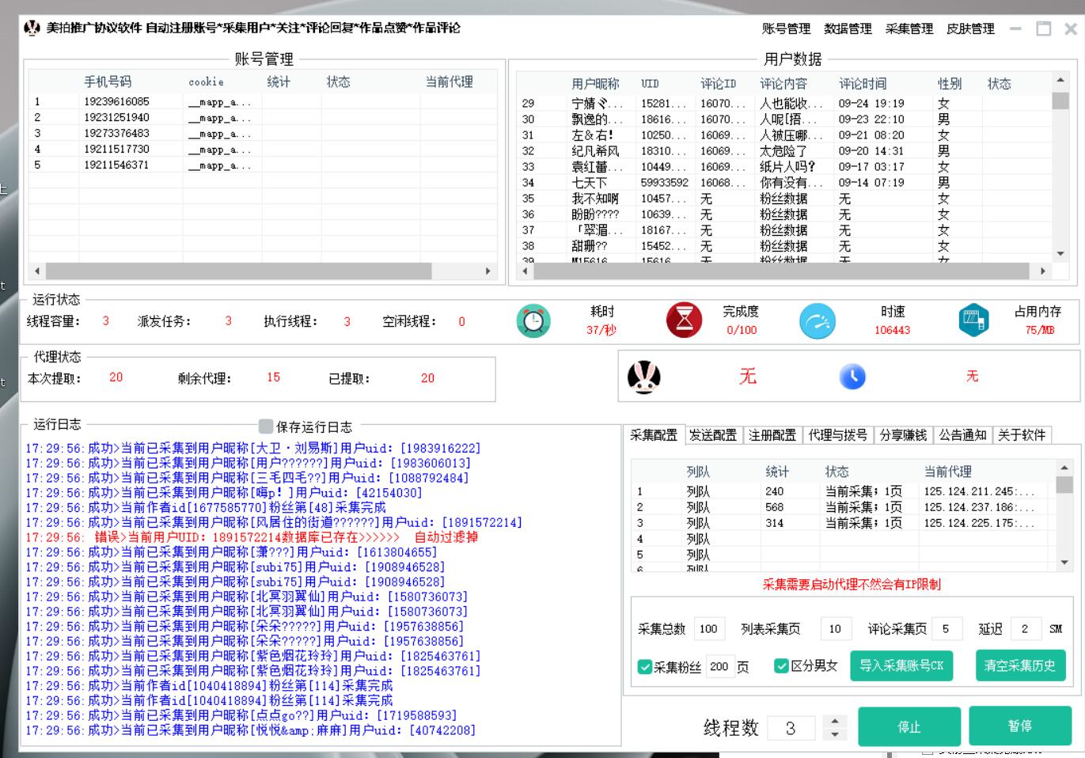Click the blue round clock icon

pyautogui.click(x=852, y=377)
